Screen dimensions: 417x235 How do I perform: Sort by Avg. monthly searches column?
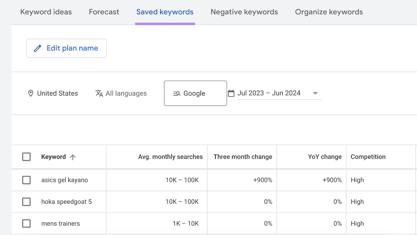pos(170,157)
